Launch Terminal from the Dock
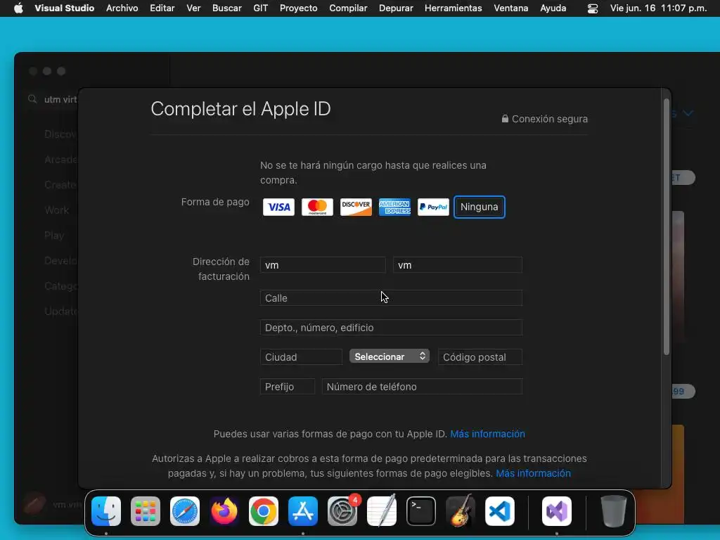Screen dimensions: 720x540 (x=421, y=511)
